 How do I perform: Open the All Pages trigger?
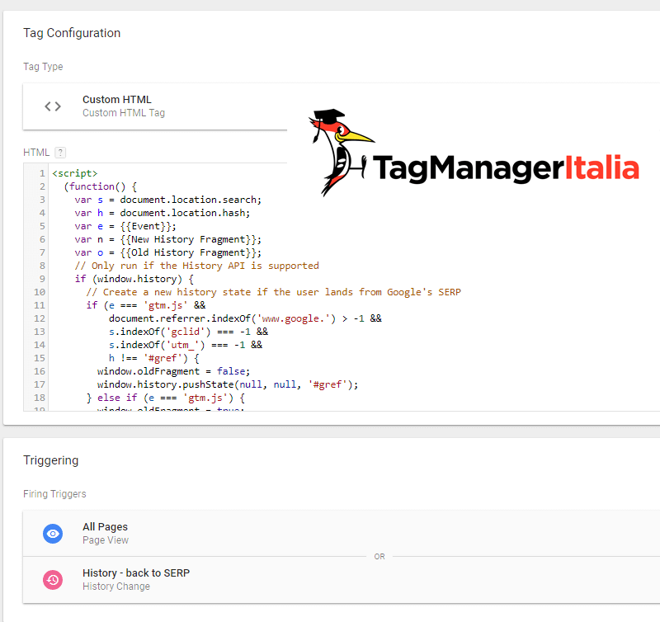point(342,533)
